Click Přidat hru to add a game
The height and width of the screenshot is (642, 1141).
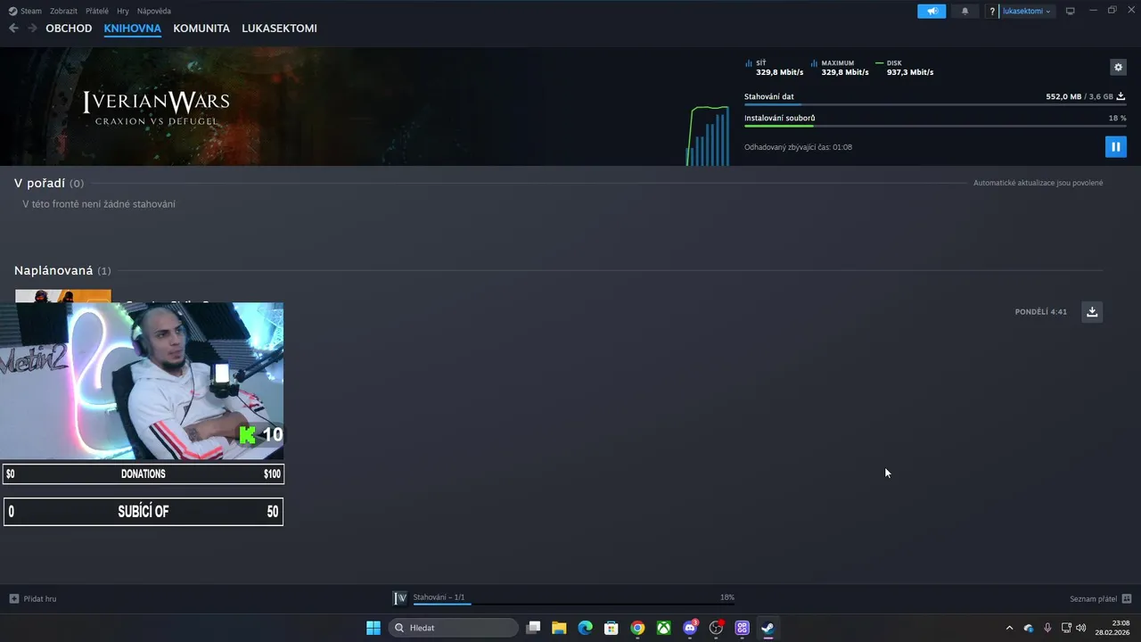click(39, 598)
